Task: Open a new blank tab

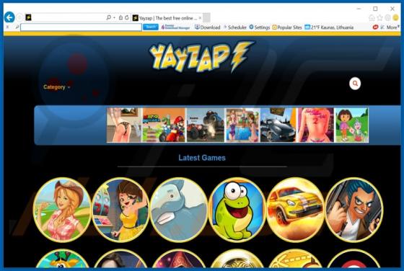Action: (x=206, y=18)
